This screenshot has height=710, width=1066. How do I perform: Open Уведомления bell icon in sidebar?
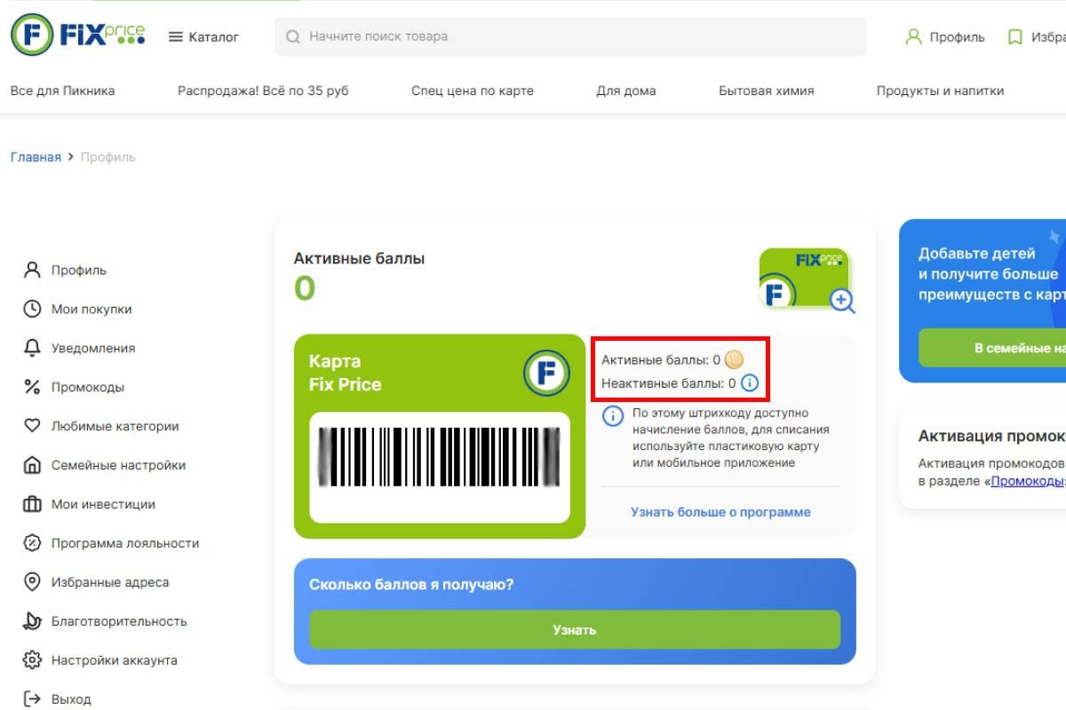pos(32,348)
